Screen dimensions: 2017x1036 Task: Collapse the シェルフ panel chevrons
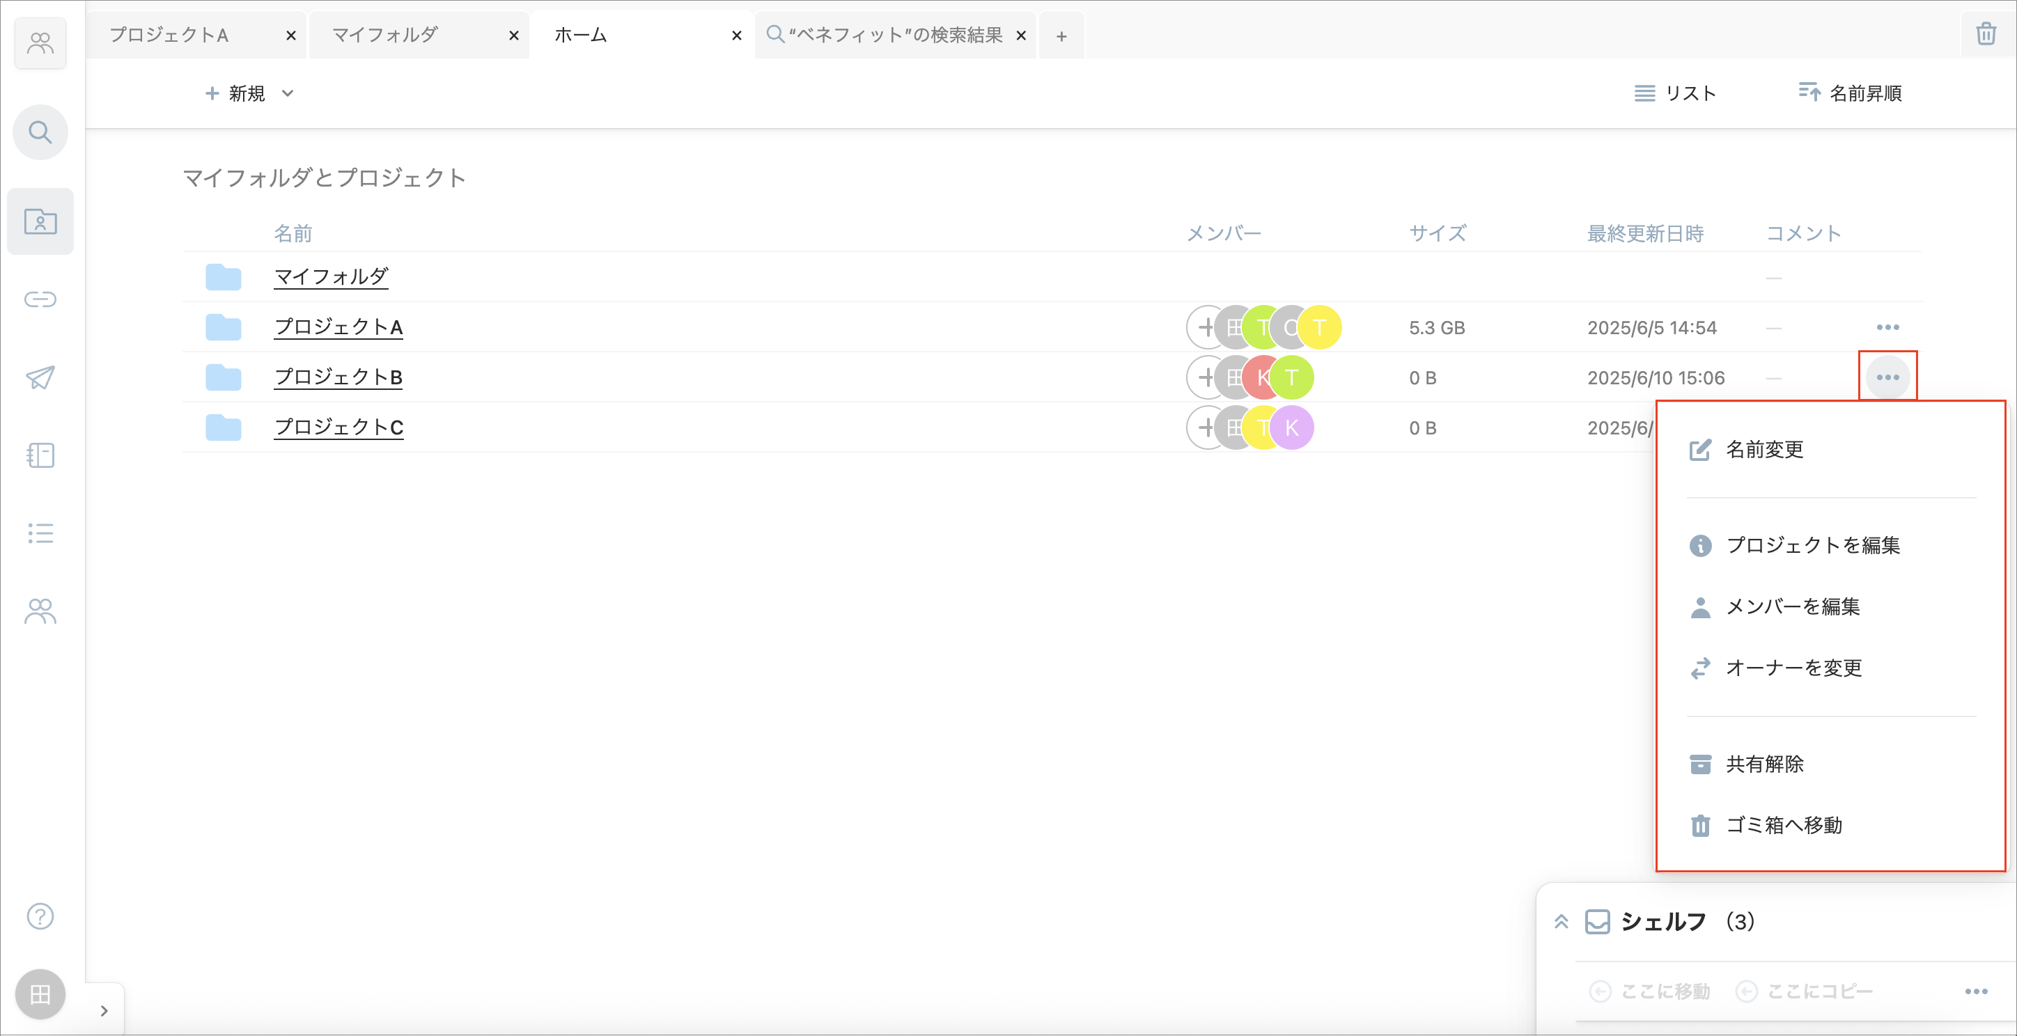[x=1561, y=921]
